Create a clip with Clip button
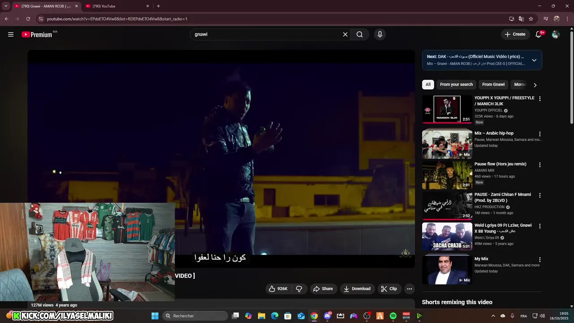This screenshot has height=323, width=574. click(x=389, y=289)
